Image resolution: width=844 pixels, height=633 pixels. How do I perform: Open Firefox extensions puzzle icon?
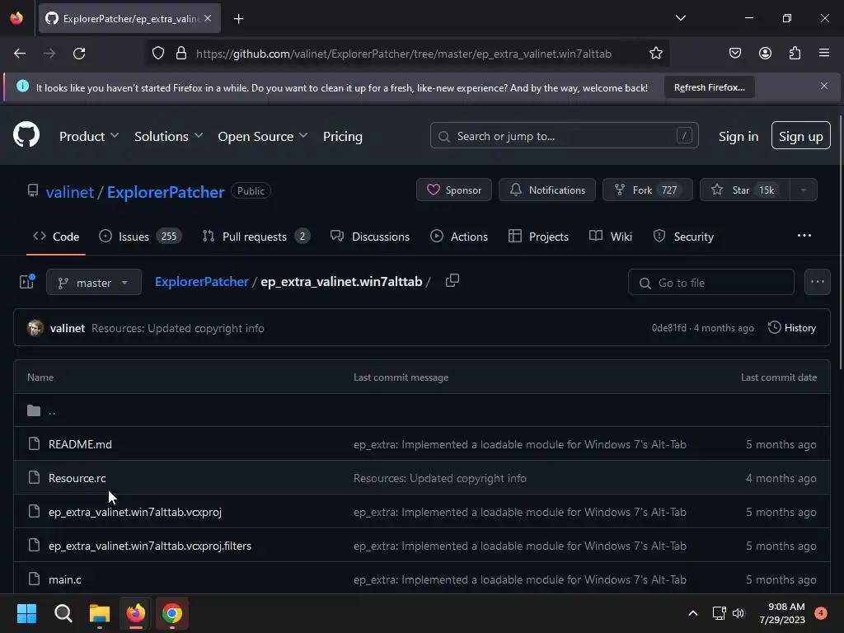(795, 54)
